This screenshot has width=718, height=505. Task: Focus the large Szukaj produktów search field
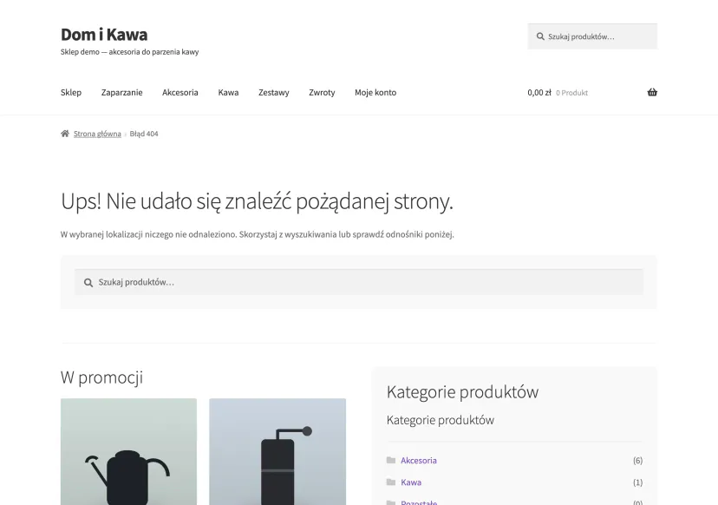(x=359, y=282)
